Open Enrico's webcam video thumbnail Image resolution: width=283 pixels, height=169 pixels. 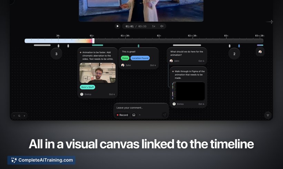(98, 73)
